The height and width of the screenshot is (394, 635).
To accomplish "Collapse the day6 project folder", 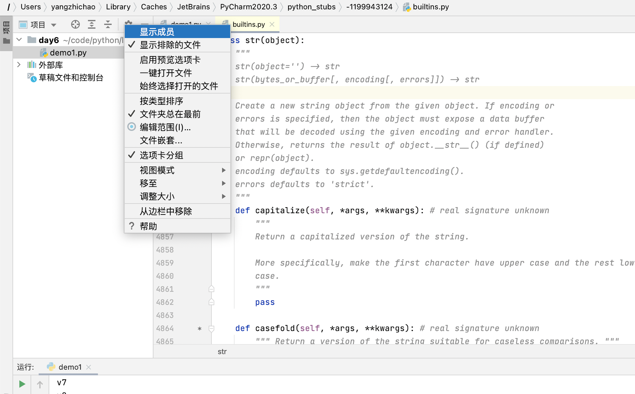I will (19, 40).
